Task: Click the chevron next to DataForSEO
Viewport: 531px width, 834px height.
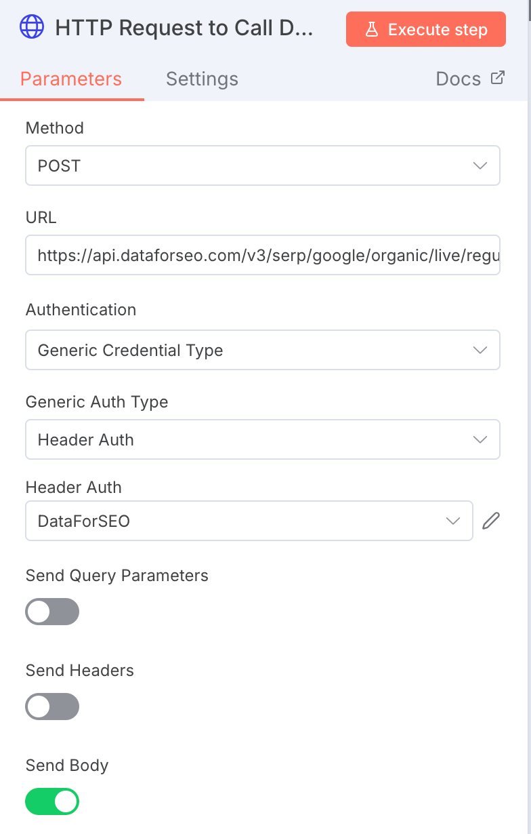Action: click(453, 521)
